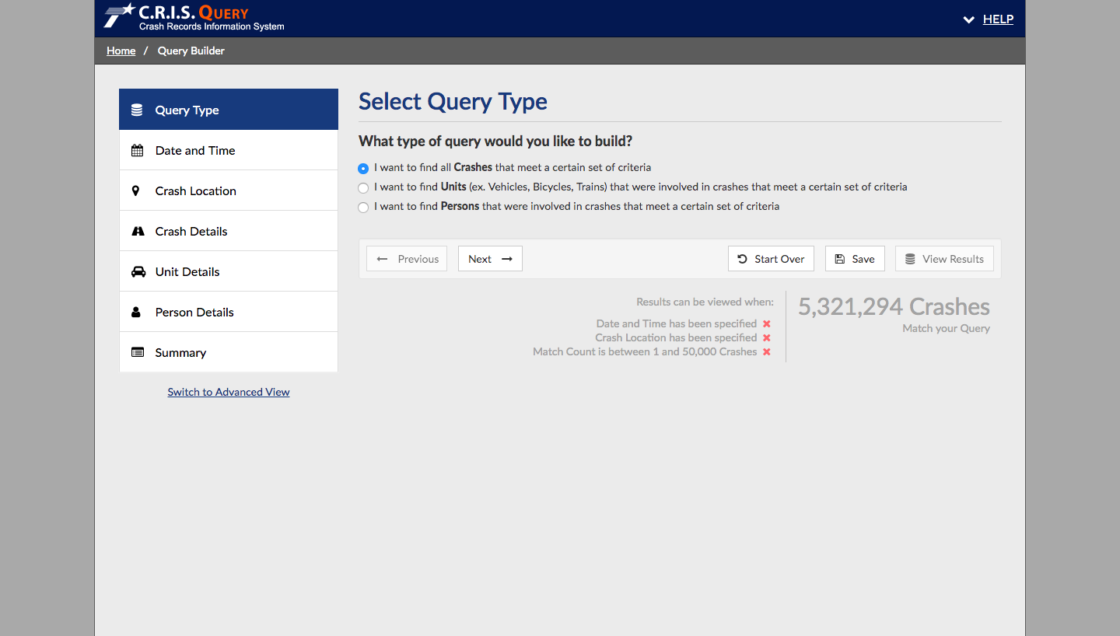Image resolution: width=1120 pixels, height=636 pixels.
Task: Click the red X beside Date and Time requirement
Action: click(766, 323)
